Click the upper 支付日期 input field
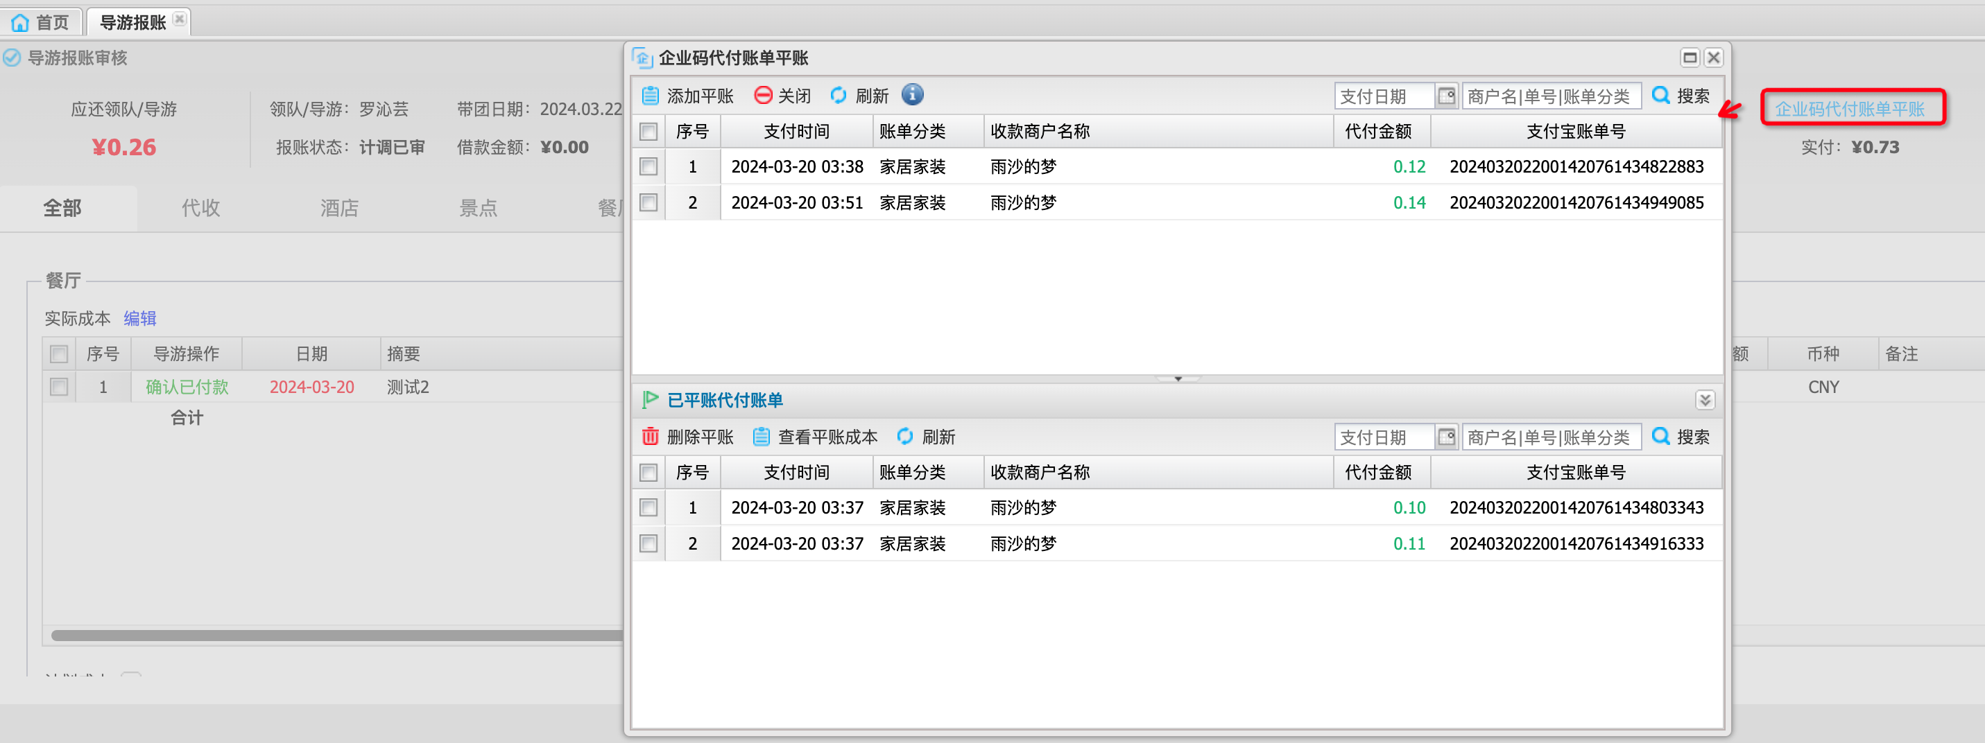 (x=1385, y=96)
